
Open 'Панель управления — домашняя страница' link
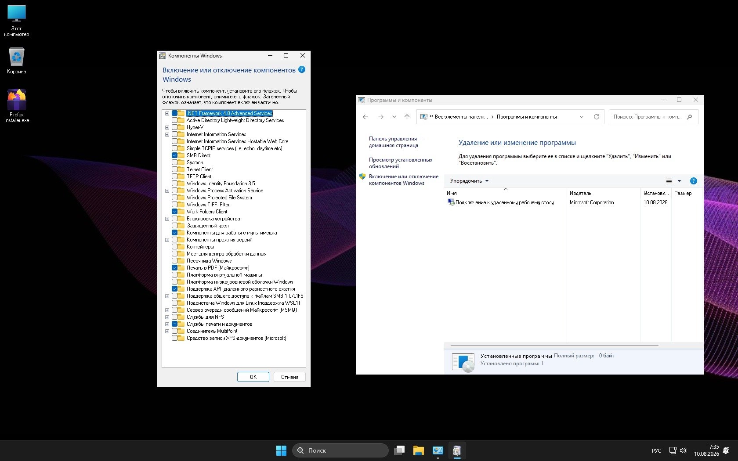[x=396, y=142]
